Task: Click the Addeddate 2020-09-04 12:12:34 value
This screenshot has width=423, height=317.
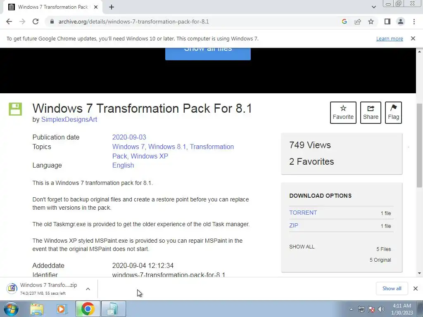Action: pyautogui.click(x=143, y=265)
